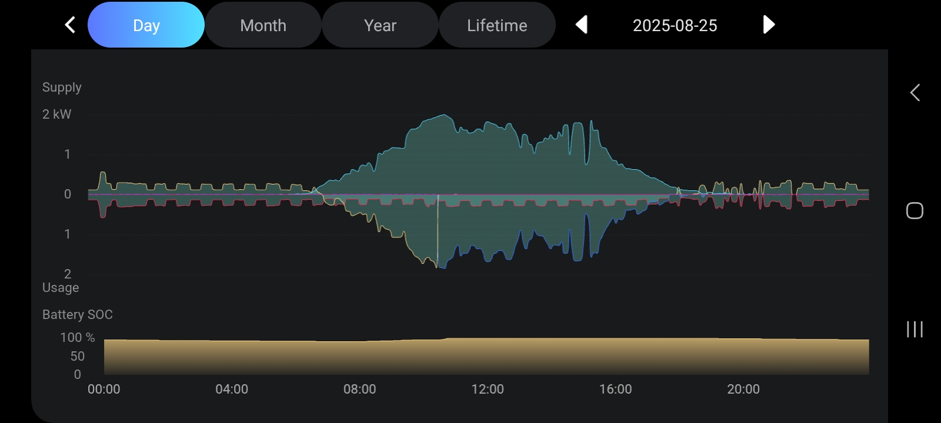Tap the Battery SOC chart at 12:00

pos(488,356)
